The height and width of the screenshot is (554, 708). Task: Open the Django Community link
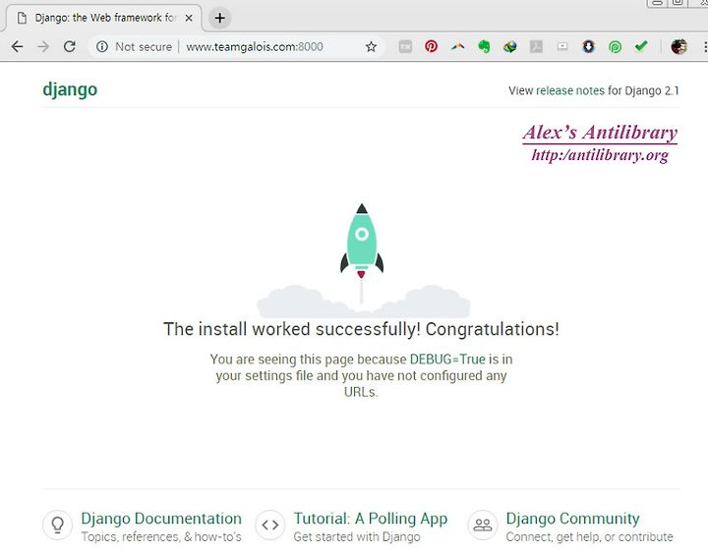[572, 519]
